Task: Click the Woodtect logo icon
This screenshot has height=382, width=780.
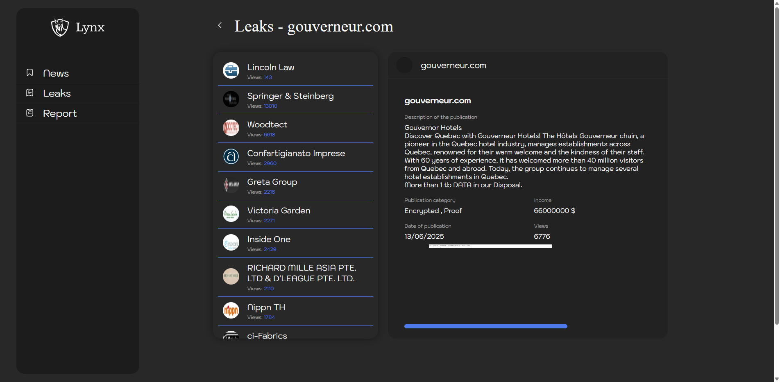Action: (231, 128)
